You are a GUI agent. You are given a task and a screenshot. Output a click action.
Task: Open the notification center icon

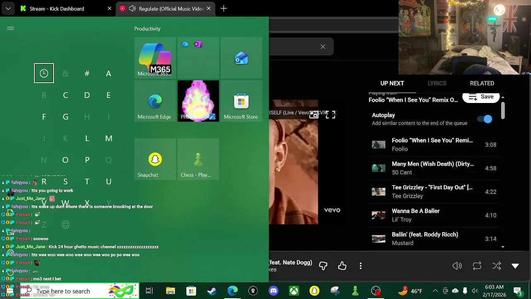click(518, 291)
